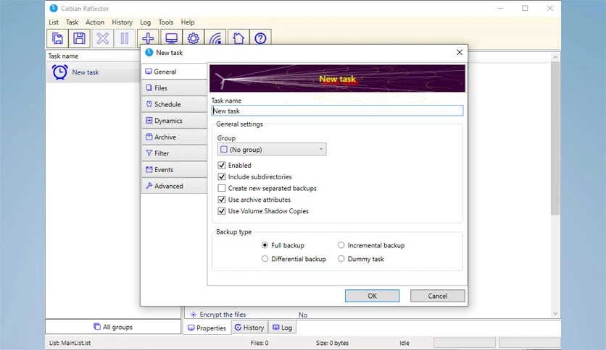Open the Archive section in sidebar

(x=175, y=137)
